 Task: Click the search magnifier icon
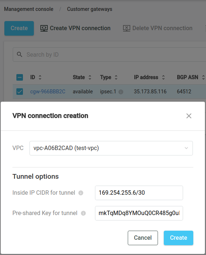point(20,54)
